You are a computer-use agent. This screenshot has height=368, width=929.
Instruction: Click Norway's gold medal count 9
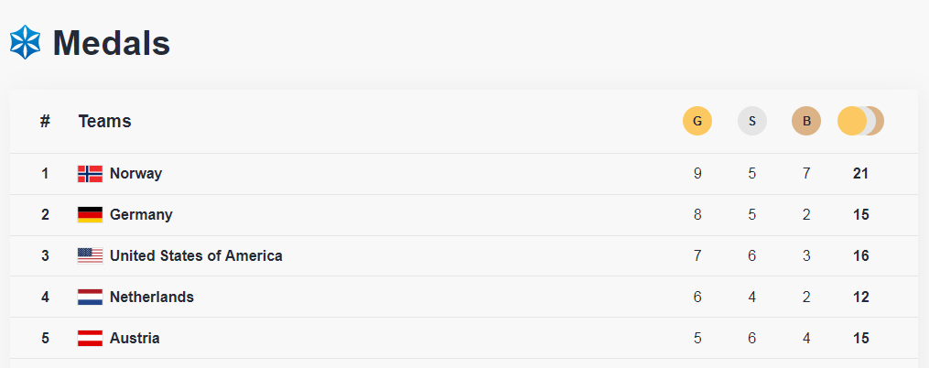tap(697, 174)
